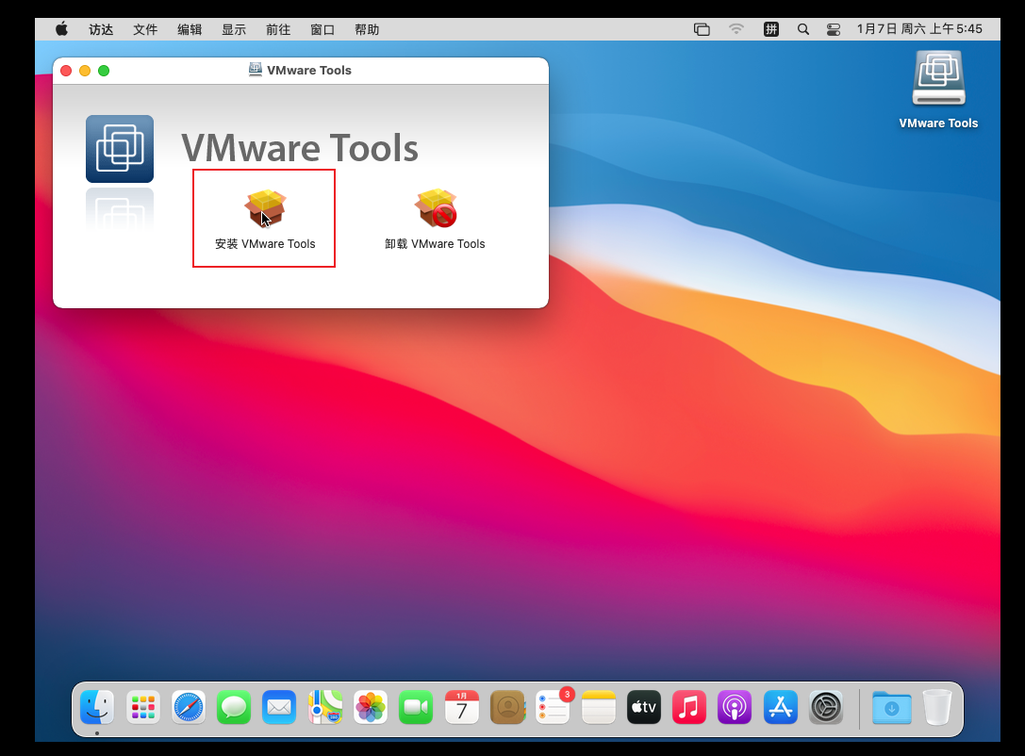The height and width of the screenshot is (756, 1025).
Task: Open Reminders with the 3 badge
Action: [x=553, y=707]
